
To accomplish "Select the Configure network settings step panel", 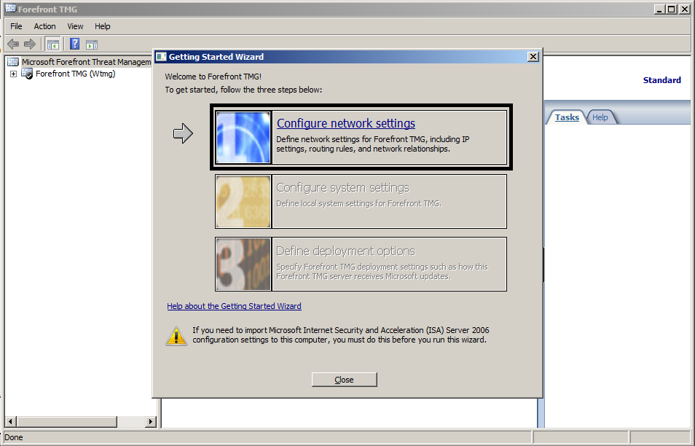I will point(361,136).
